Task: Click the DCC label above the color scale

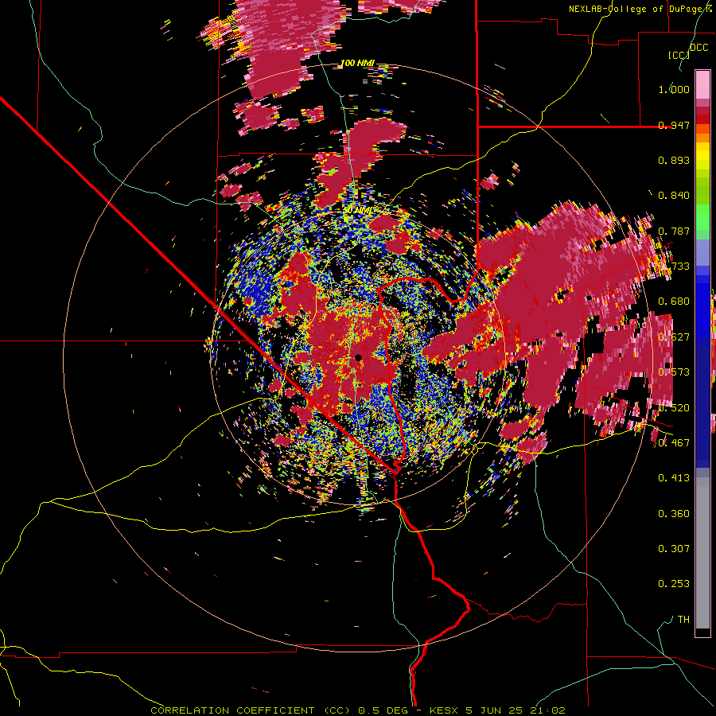Action: coord(698,48)
